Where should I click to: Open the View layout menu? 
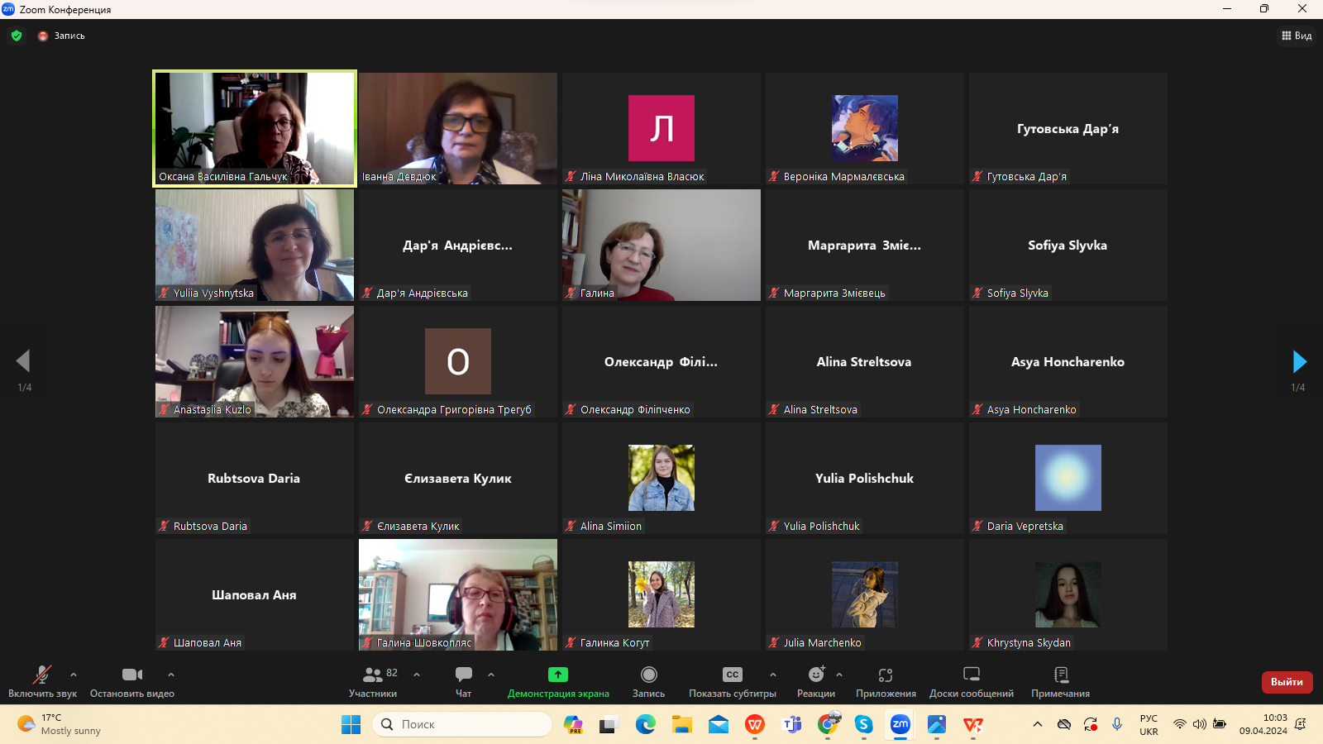[1297, 36]
